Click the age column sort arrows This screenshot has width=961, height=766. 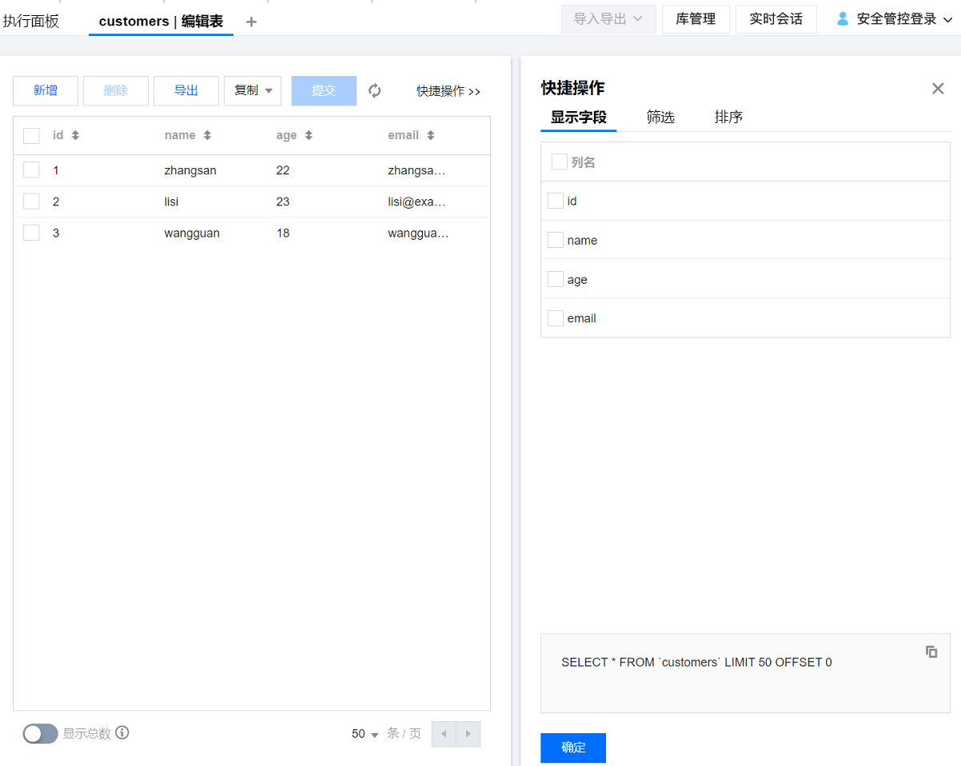point(309,136)
